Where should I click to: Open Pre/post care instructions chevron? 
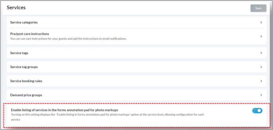pyautogui.click(x=261, y=36)
